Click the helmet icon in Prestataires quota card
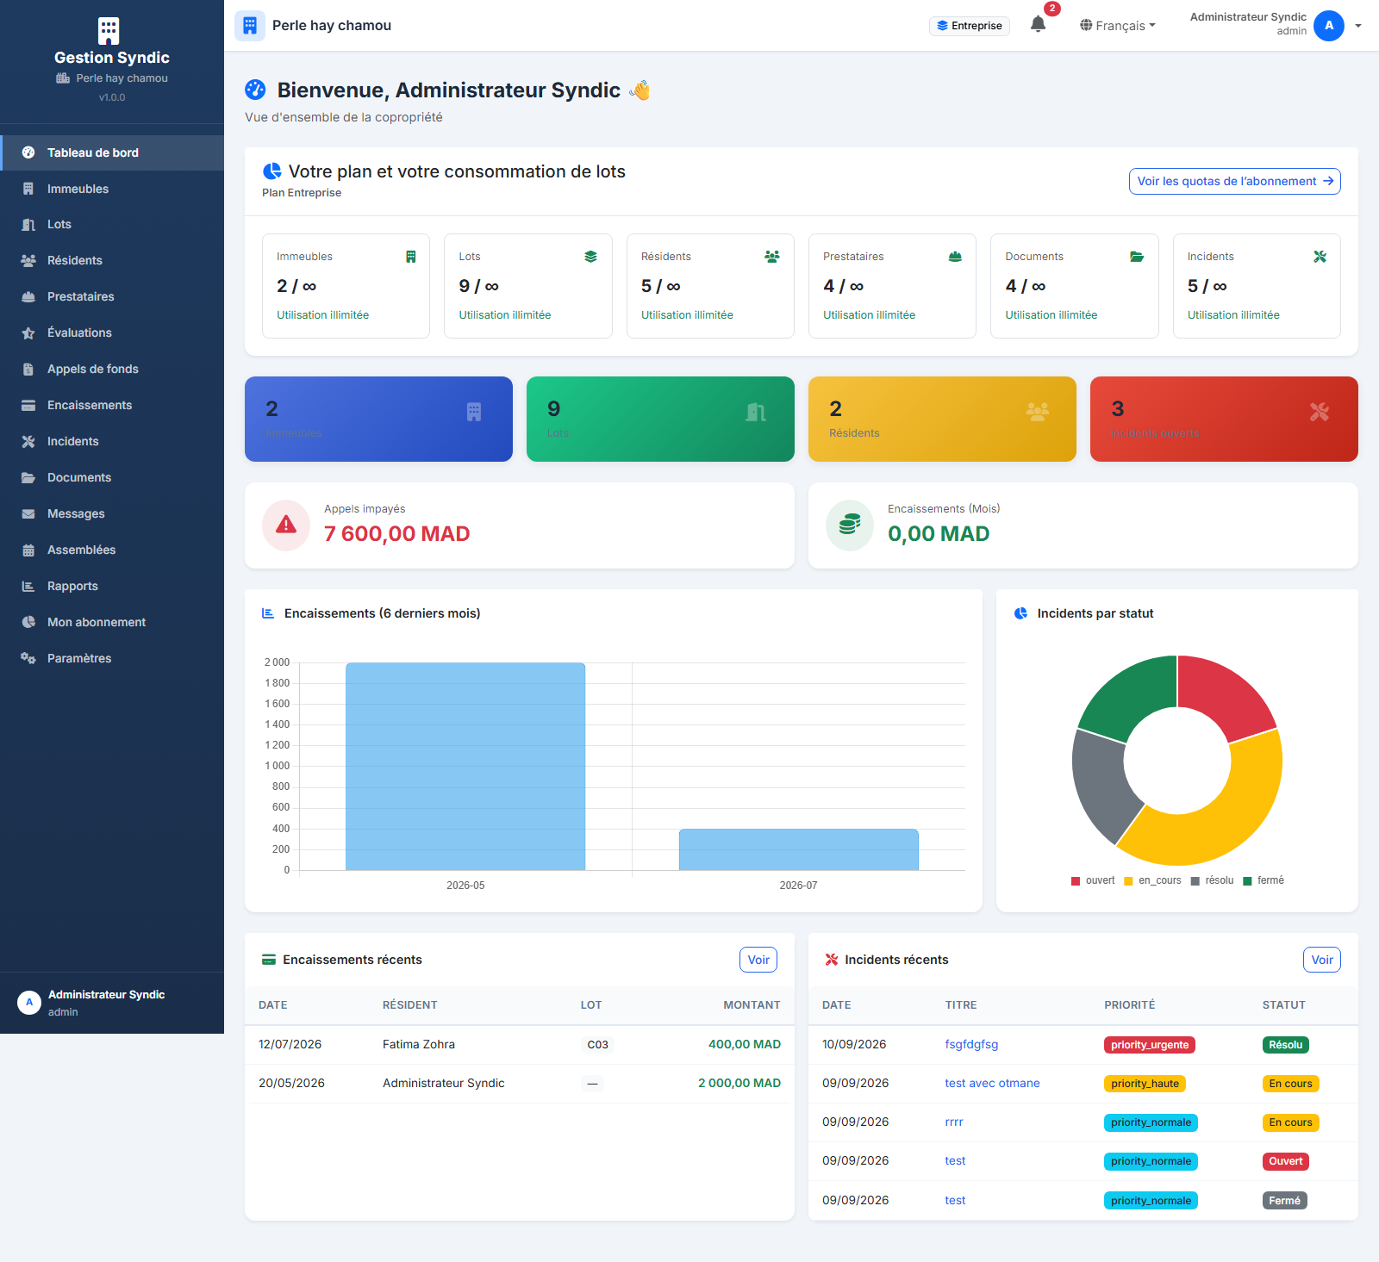This screenshot has width=1379, height=1262. [x=955, y=257]
